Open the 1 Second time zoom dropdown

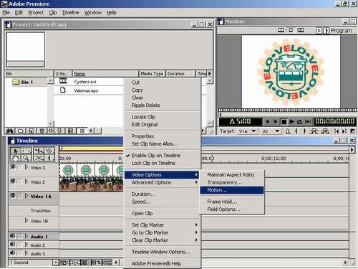(55, 263)
